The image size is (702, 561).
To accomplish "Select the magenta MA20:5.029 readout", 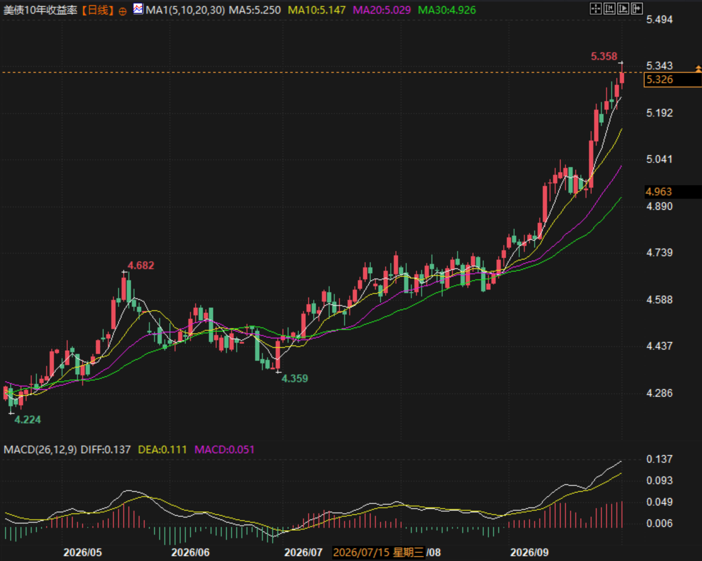I will (x=382, y=10).
